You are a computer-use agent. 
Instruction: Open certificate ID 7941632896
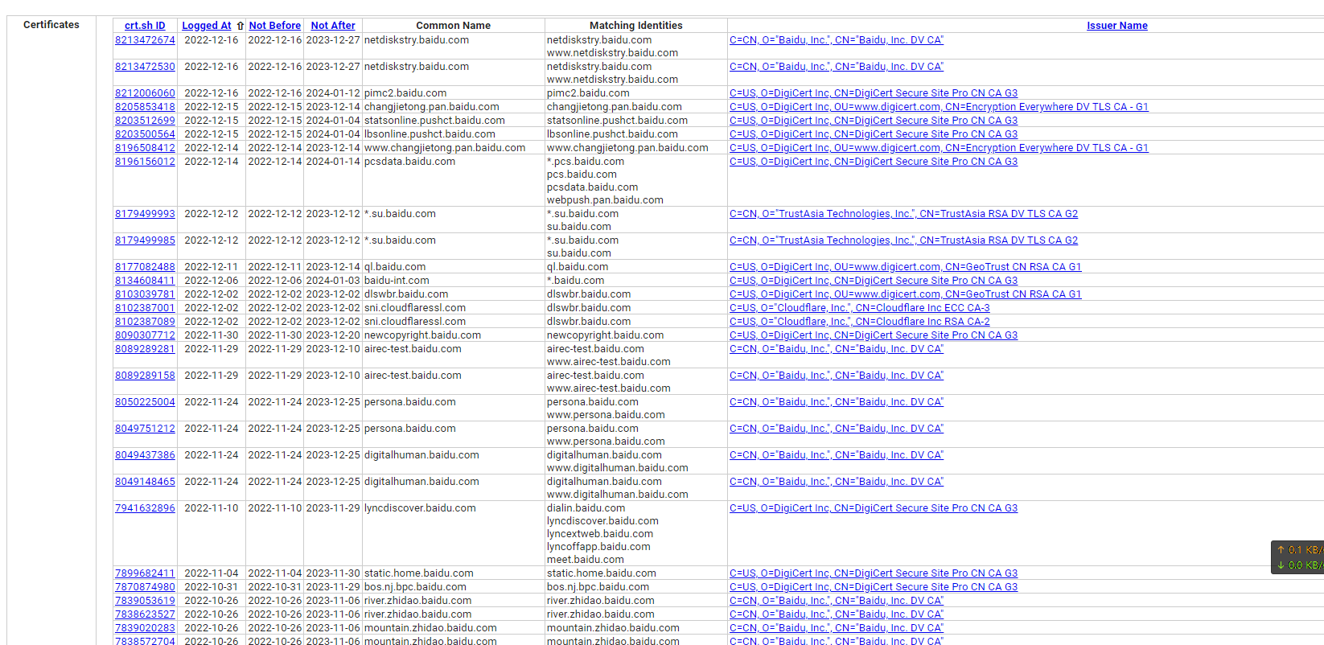tap(145, 508)
